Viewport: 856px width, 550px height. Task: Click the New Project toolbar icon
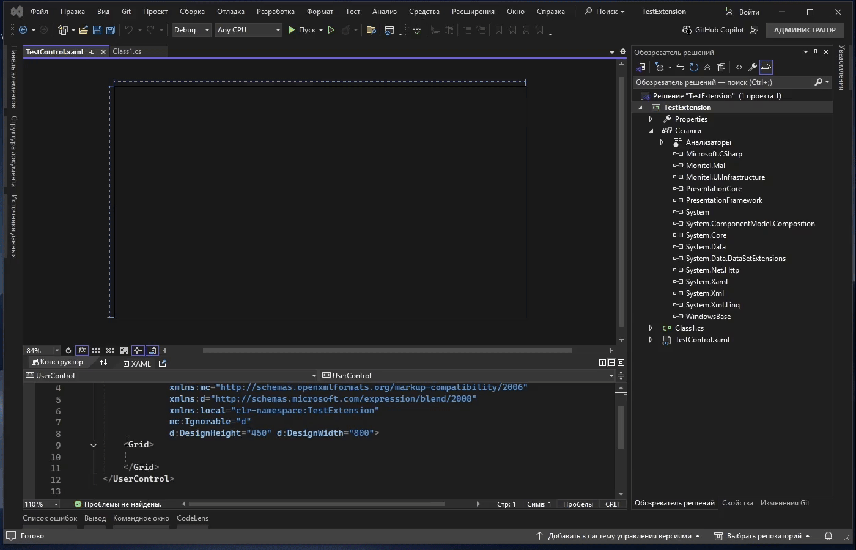tap(62, 30)
